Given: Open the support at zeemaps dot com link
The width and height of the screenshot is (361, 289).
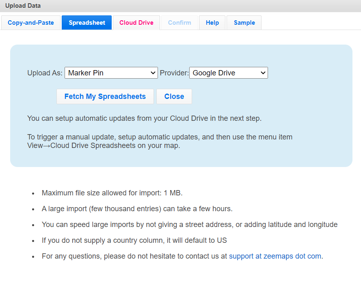Looking at the screenshot, I should point(275,256).
